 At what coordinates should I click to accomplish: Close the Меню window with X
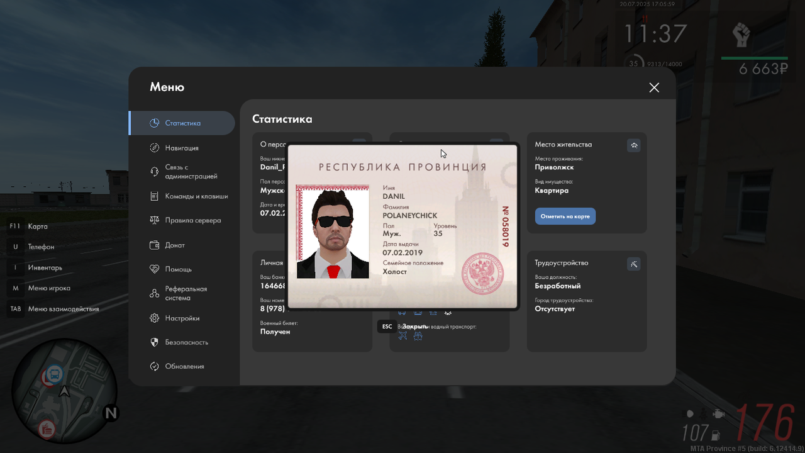(654, 87)
